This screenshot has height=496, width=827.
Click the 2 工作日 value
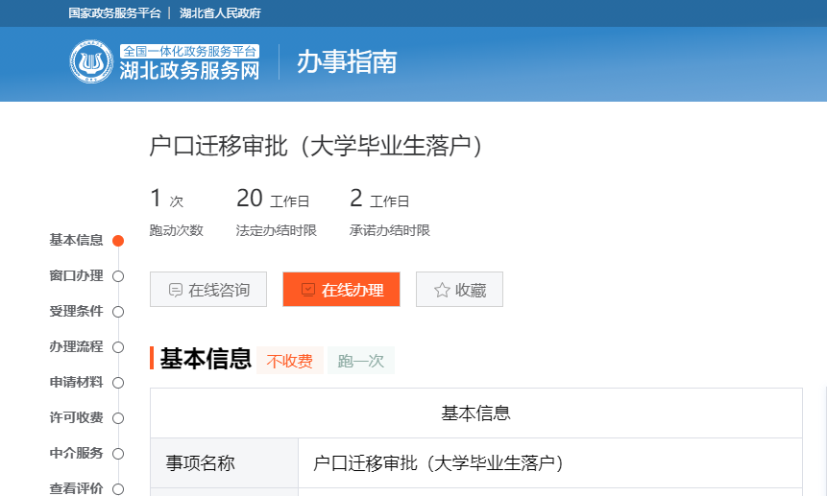[379, 199]
